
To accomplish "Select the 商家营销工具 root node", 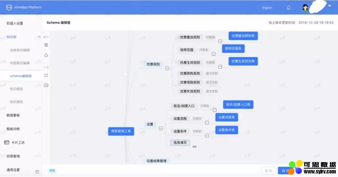I will pos(121,131).
